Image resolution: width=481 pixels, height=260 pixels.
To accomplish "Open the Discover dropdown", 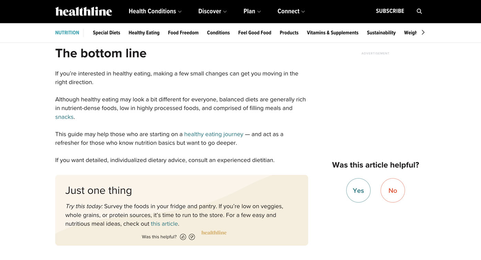I will (212, 11).
